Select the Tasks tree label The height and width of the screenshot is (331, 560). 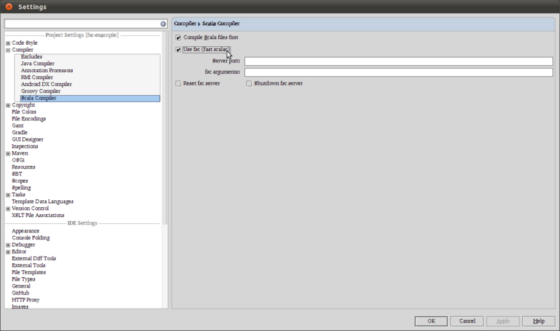click(18, 195)
